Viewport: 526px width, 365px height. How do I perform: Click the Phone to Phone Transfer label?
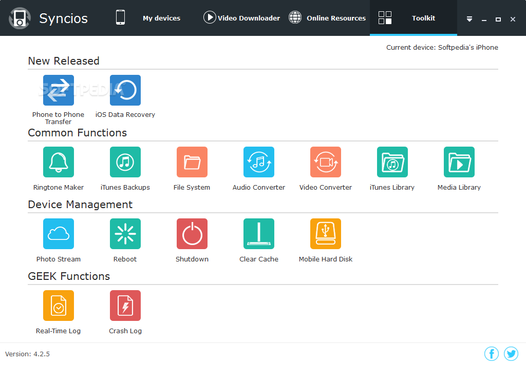[x=59, y=118]
